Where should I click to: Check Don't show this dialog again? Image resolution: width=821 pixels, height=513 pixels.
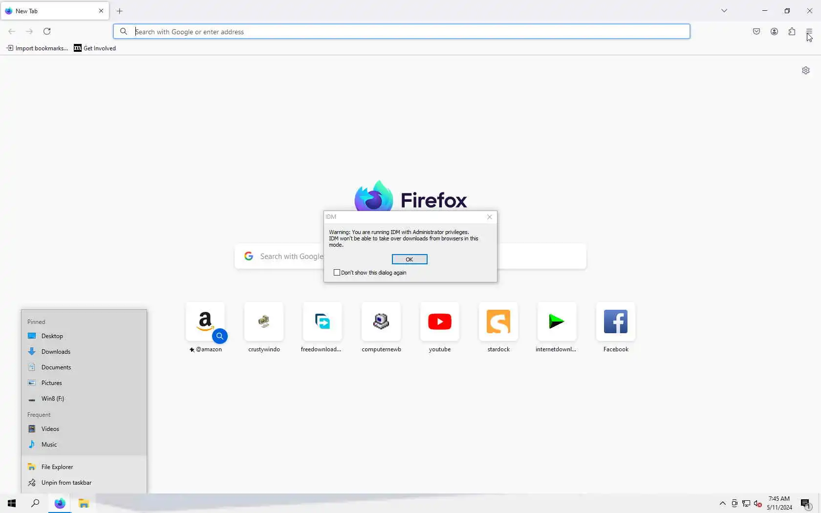tap(337, 273)
